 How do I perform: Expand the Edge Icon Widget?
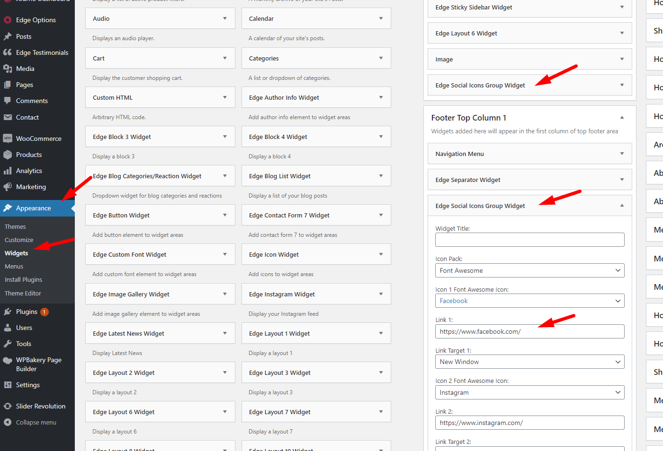click(x=381, y=254)
